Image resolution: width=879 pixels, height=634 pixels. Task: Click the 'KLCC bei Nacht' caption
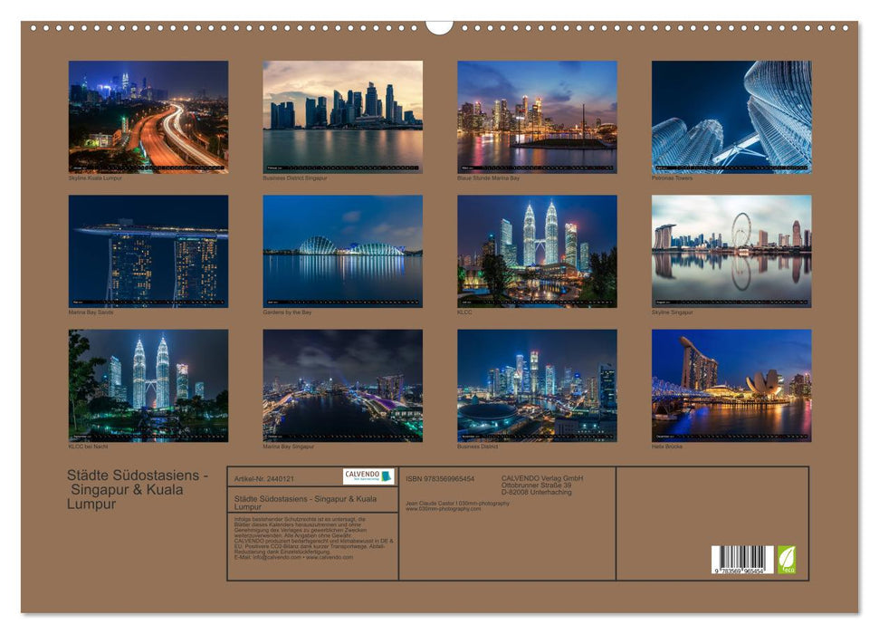pyautogui.click(x=88, y=447)
